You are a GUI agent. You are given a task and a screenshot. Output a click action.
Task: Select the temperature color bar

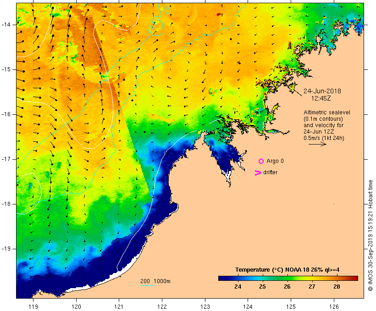coord(288,278)
